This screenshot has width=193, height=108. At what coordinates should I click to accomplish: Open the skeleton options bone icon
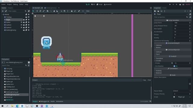pos(79,11)
